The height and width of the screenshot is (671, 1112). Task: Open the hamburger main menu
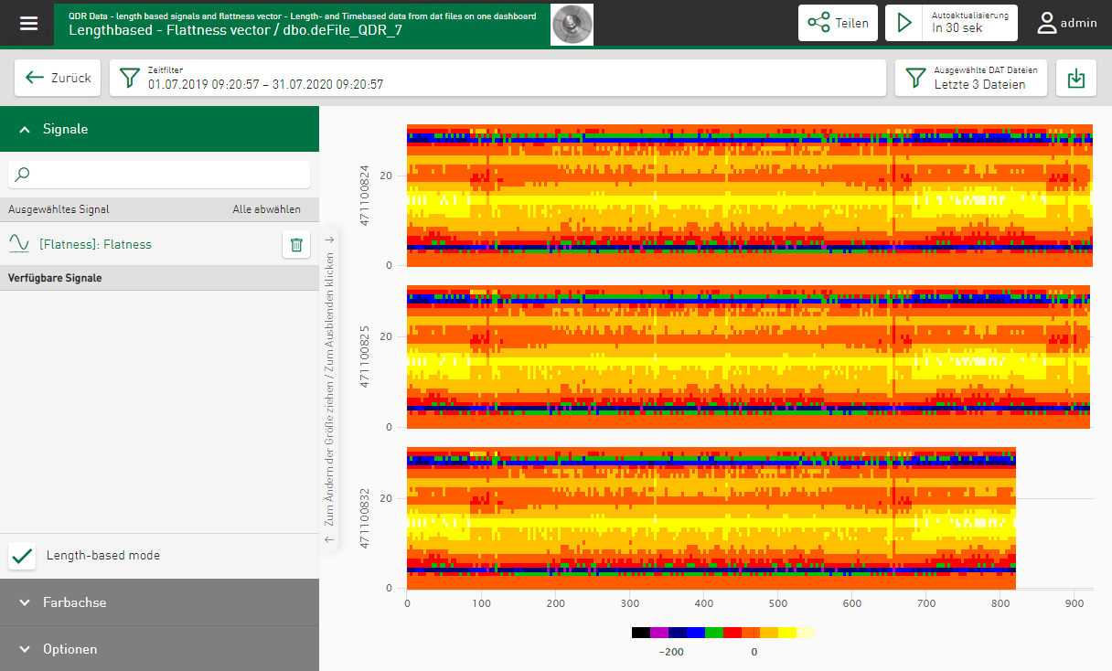29,24
